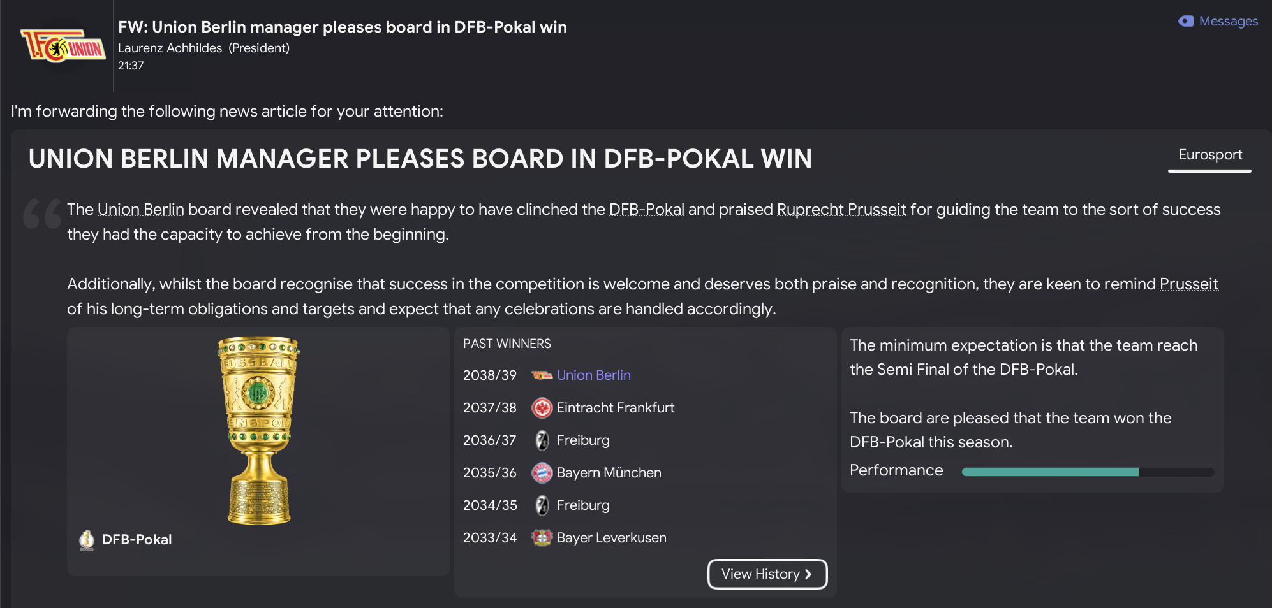Click the Union Berlin club crest
Image resolution: width=1272 pixels, height=608 pixels.
pyautogui.click(x=63, y=46)
